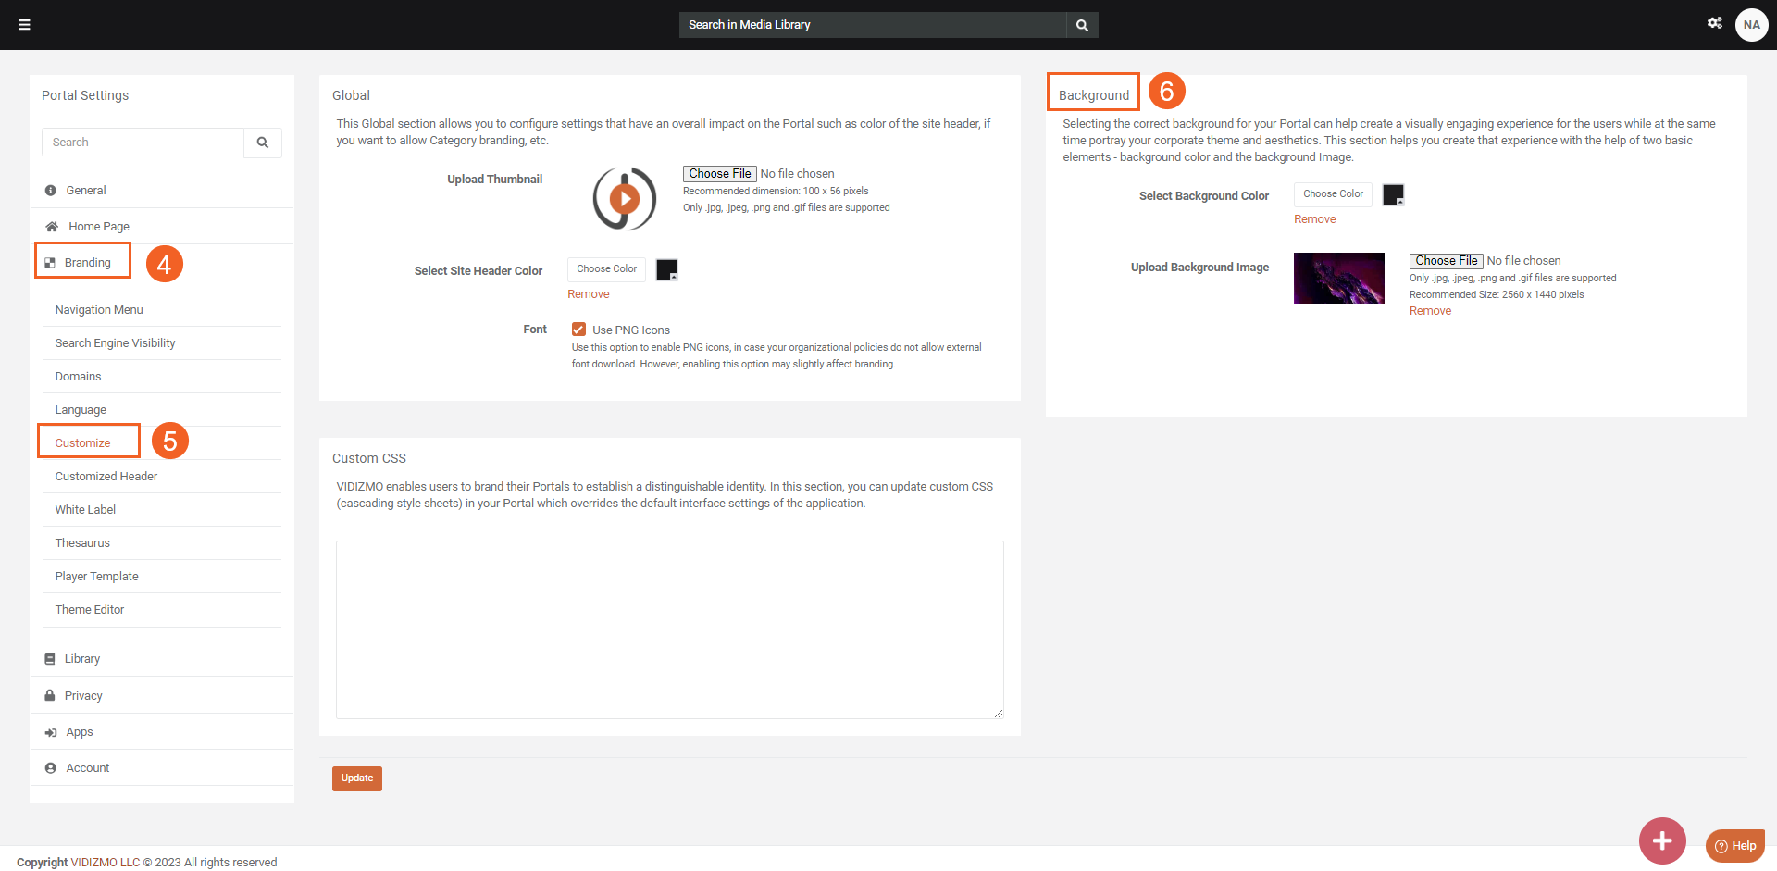This screenshot has width=1777, height=871.
Task: Expand the Library settings section
Action: point(82,659)
